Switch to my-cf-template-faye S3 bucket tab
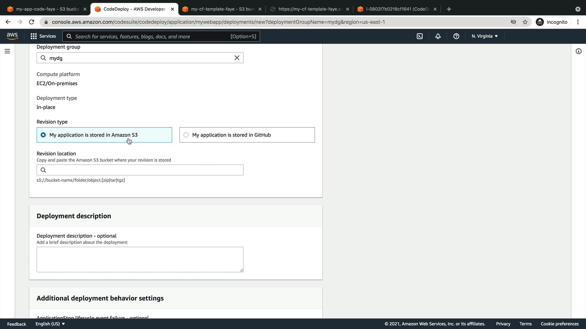The image size is (586, 329). (221, 9)
